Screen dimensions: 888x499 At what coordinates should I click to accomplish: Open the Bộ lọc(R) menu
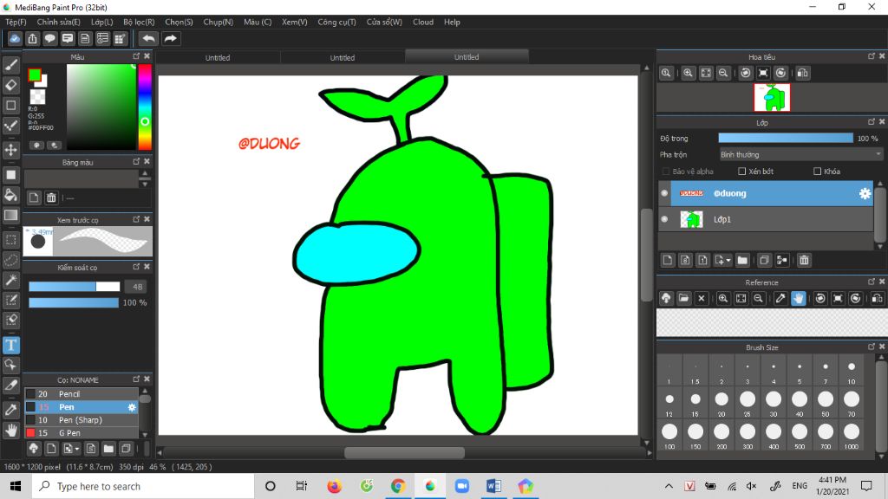139,22
